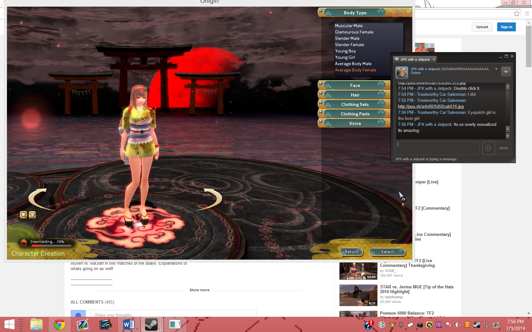Select Young Boy body type

coord(345,51)
